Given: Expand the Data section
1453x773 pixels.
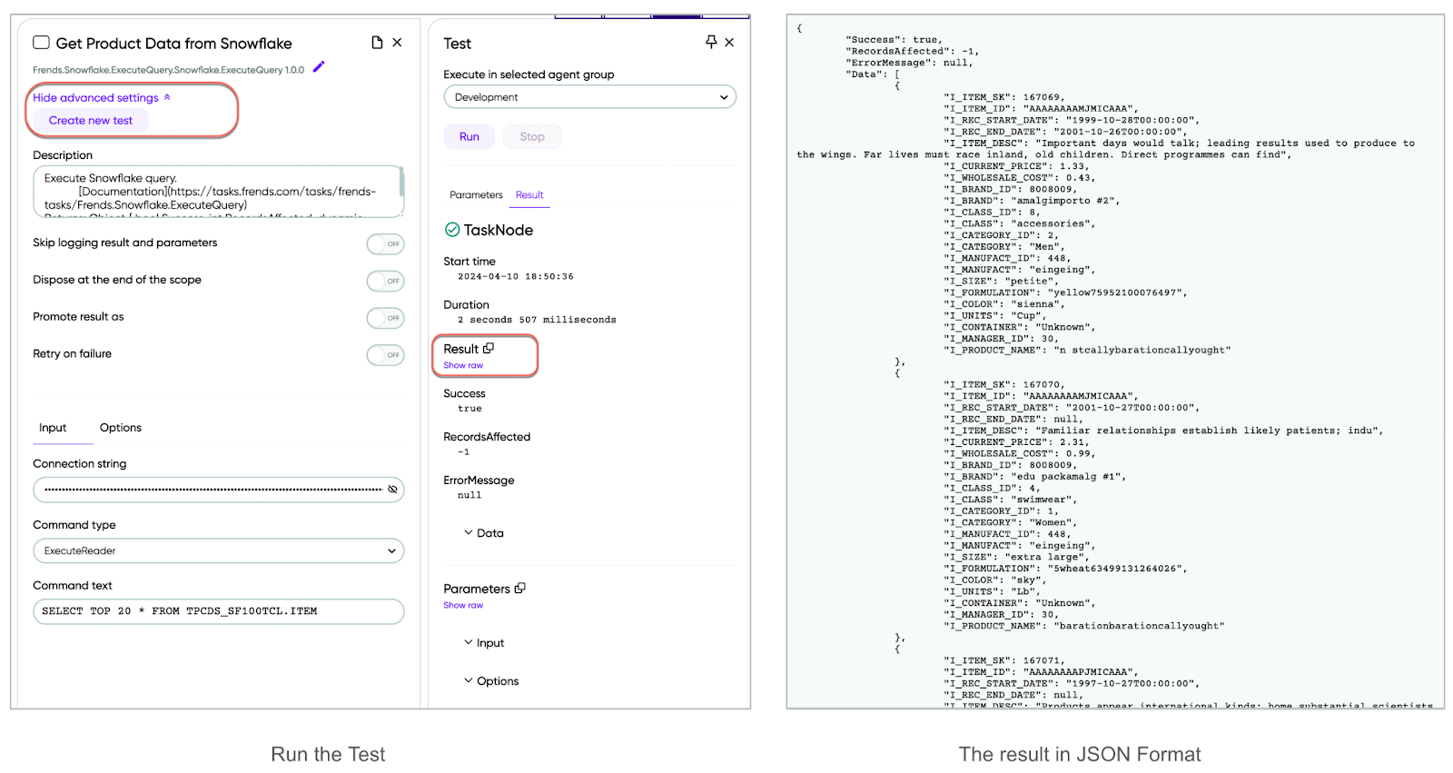Looking at the screenshot, I should 484,533.
